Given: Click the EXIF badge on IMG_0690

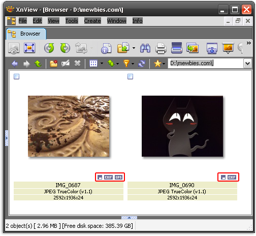Looking at the screenshot, I should (x=232, y=178).
